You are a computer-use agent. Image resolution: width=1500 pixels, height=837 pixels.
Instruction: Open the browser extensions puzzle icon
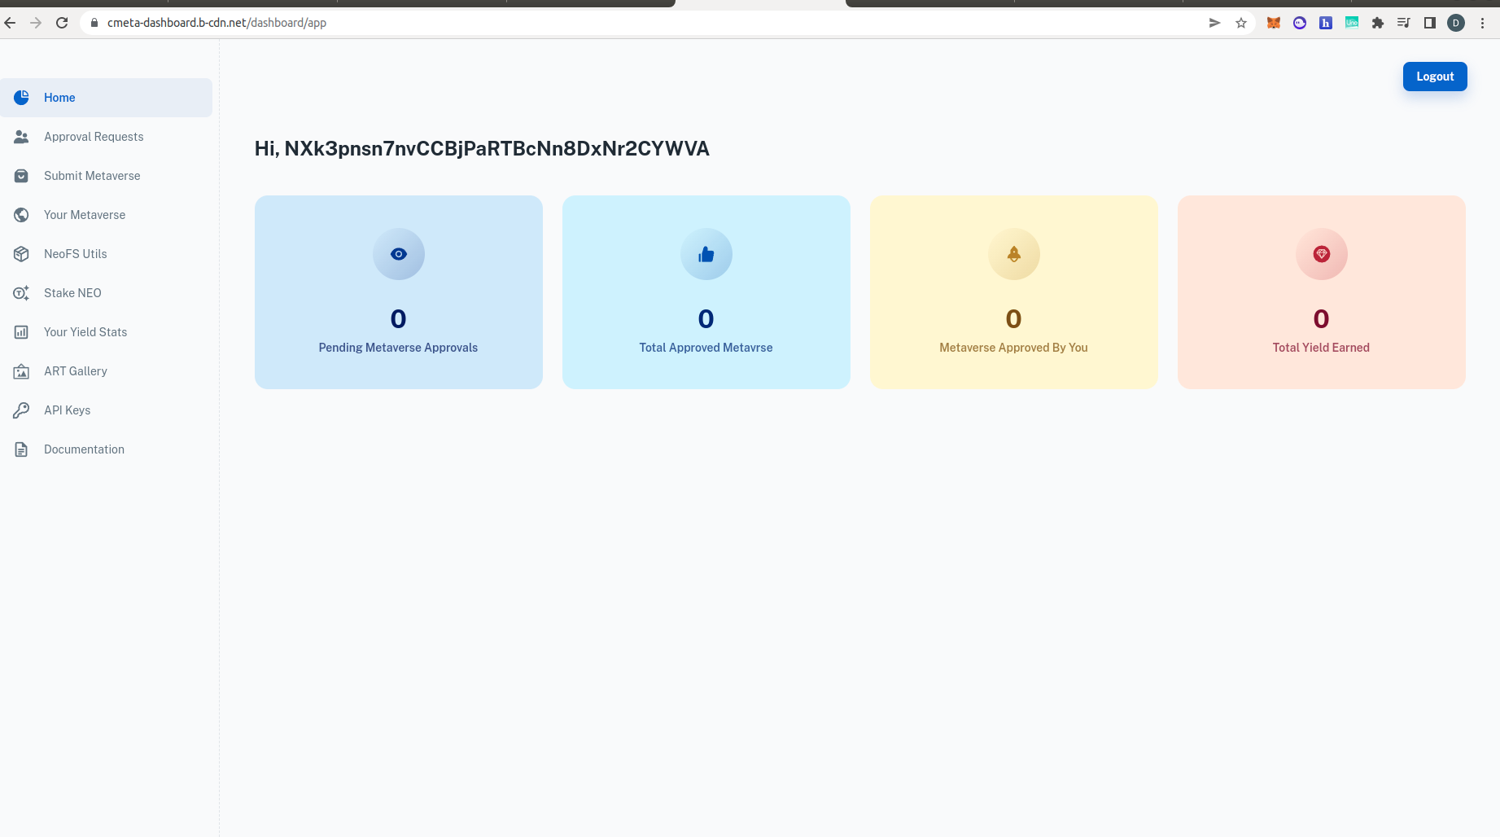pos(1378,23)
